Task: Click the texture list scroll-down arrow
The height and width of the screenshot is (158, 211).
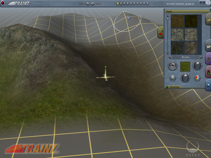Action: [x=168, y=53]
